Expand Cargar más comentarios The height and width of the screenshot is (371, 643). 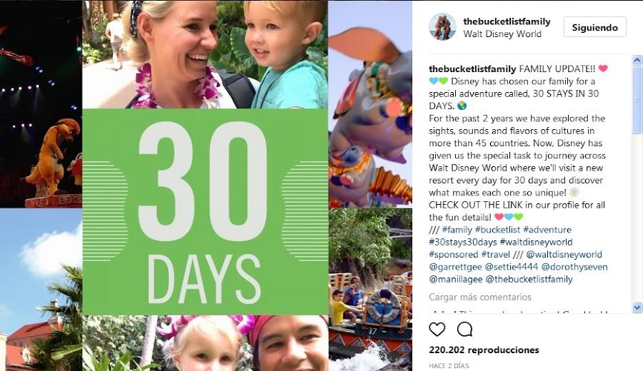click(x=480, y=297)
